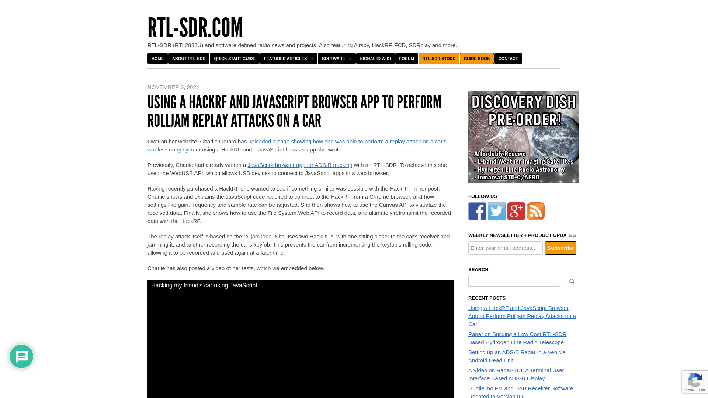Click the Search magnifier icon
Image resolution: width=708 pixels, height=398 pixels.
point(571,281)
